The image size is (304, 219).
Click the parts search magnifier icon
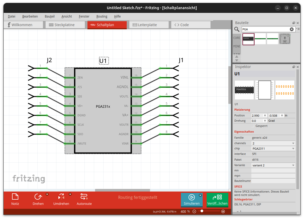point(237,29)
